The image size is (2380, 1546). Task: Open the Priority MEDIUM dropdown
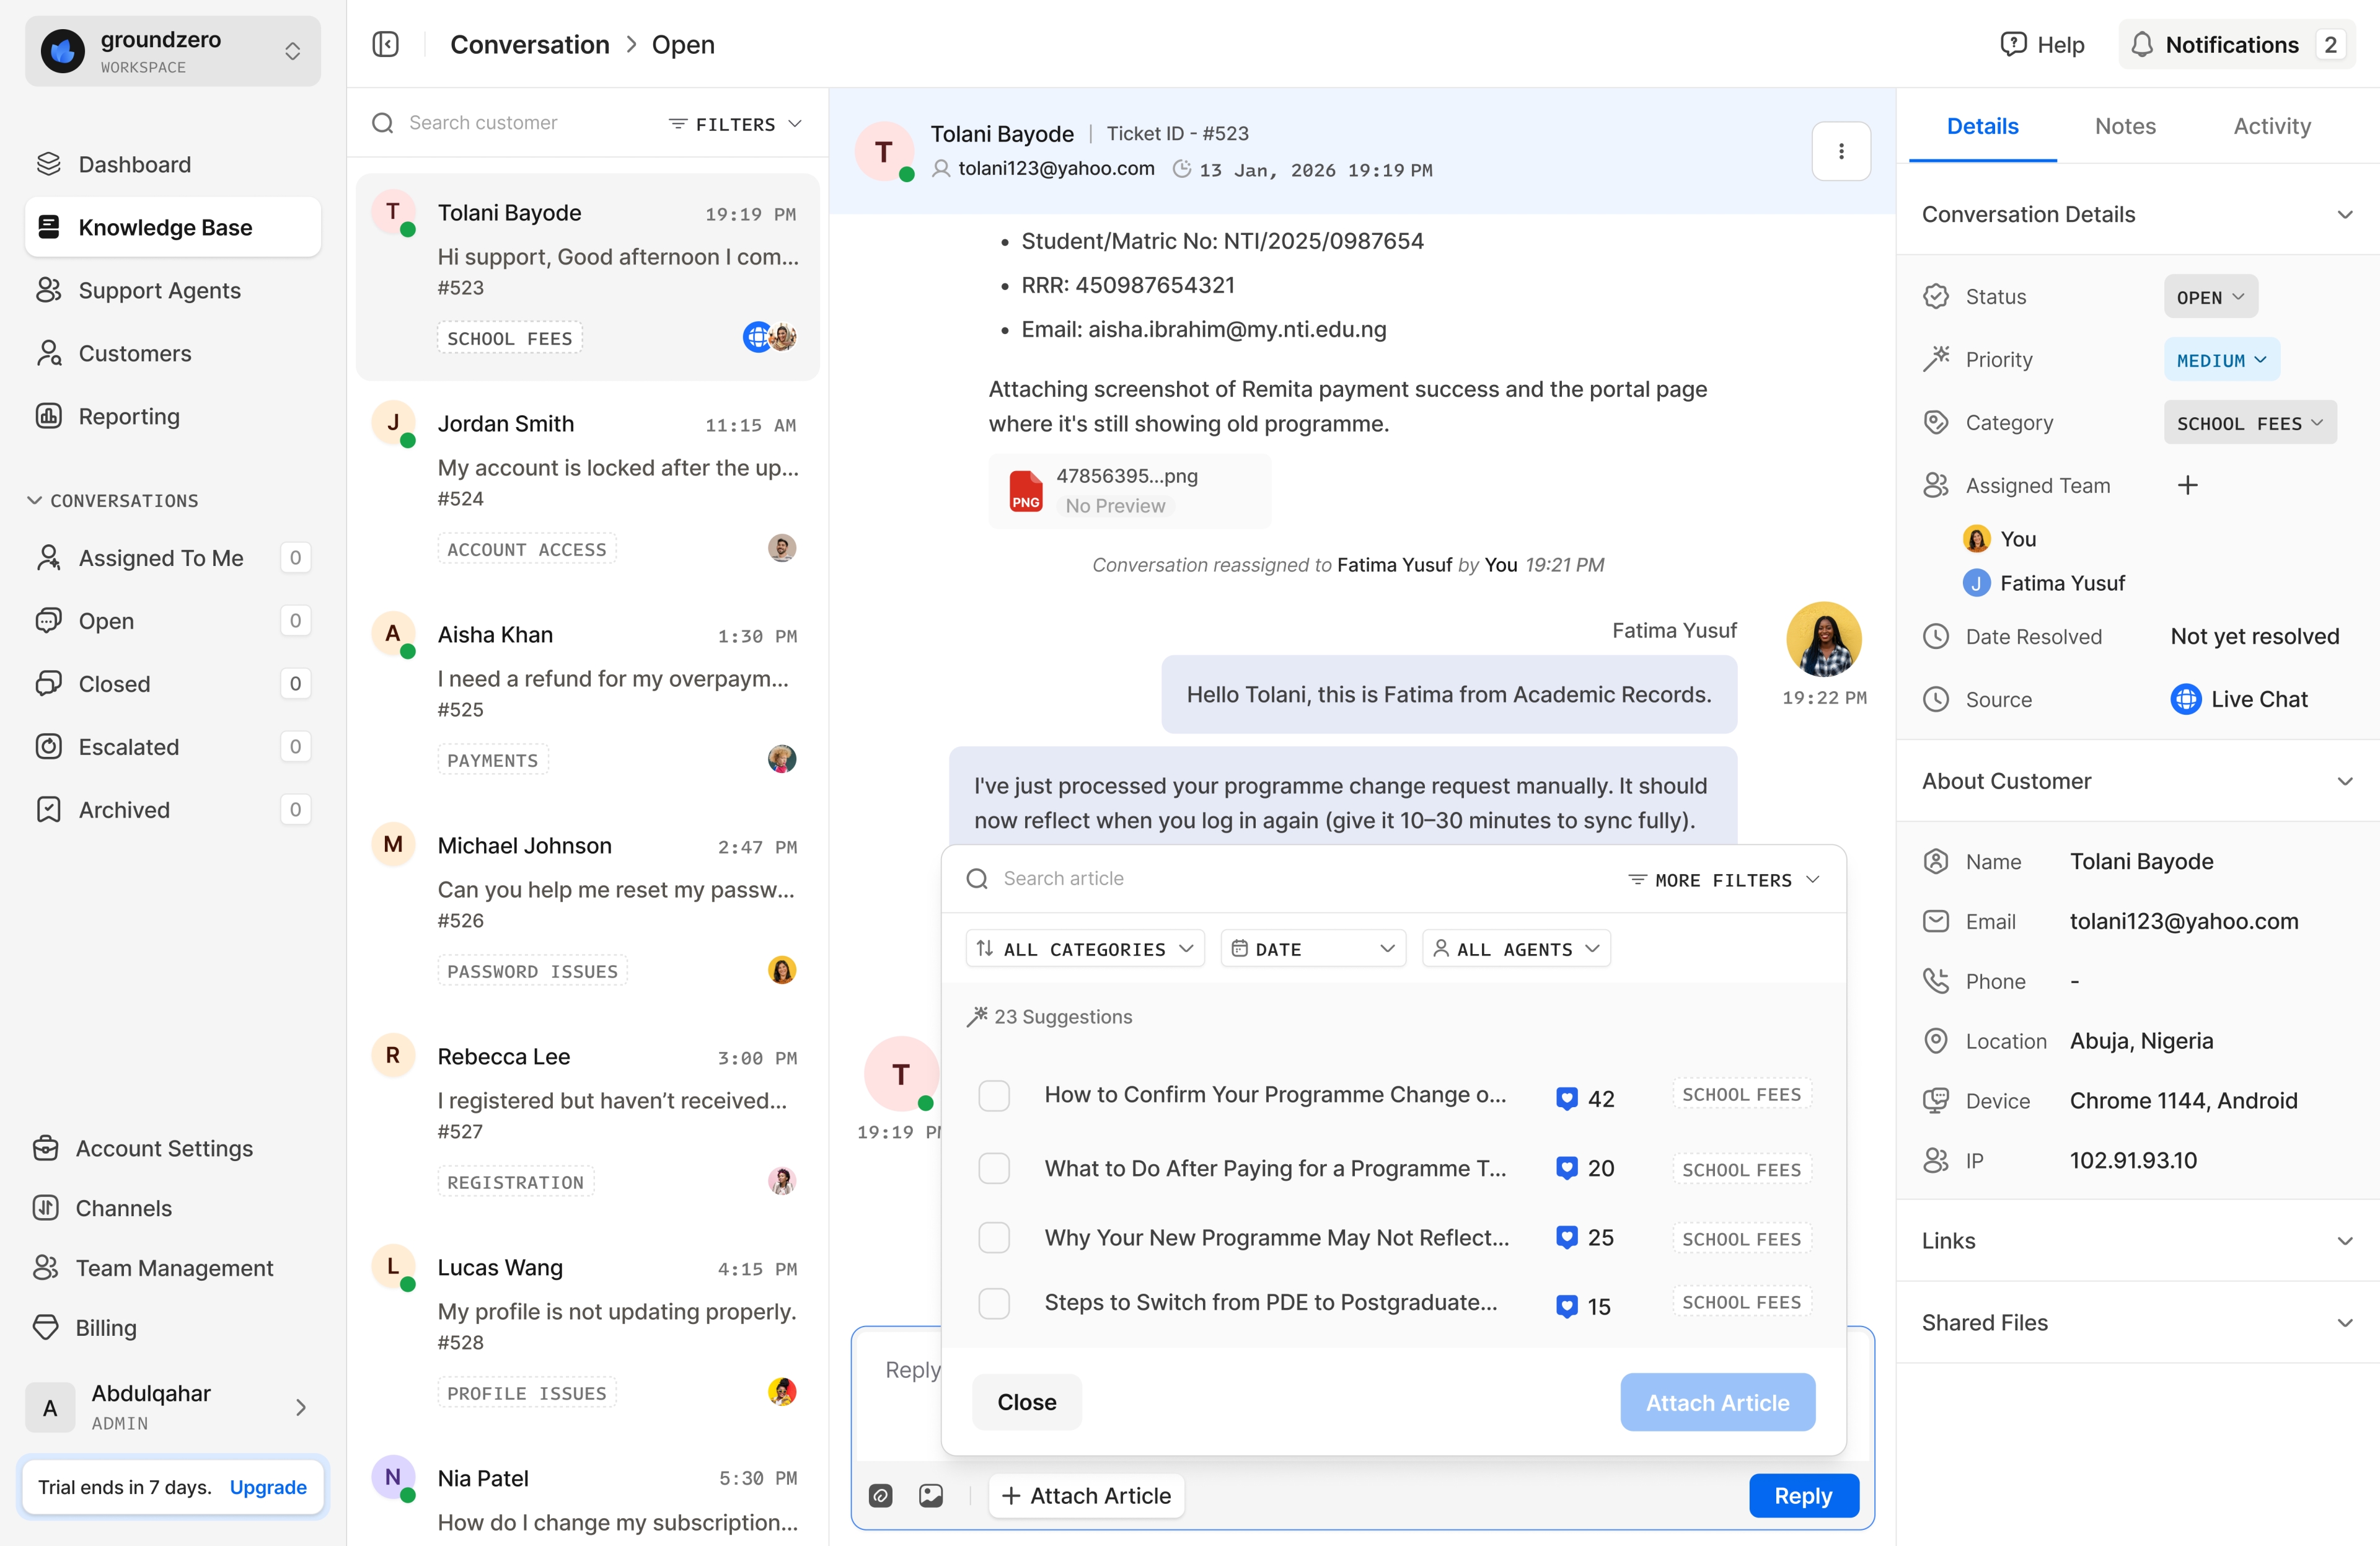[2221, 360]
